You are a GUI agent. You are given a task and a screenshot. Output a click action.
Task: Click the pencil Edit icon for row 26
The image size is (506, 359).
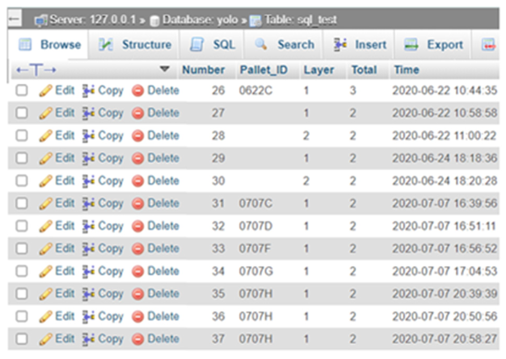coord(45,91)
